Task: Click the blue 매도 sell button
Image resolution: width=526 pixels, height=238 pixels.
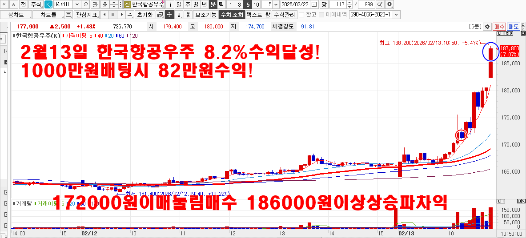Action: pyautogui.click(x=514, y=27)
